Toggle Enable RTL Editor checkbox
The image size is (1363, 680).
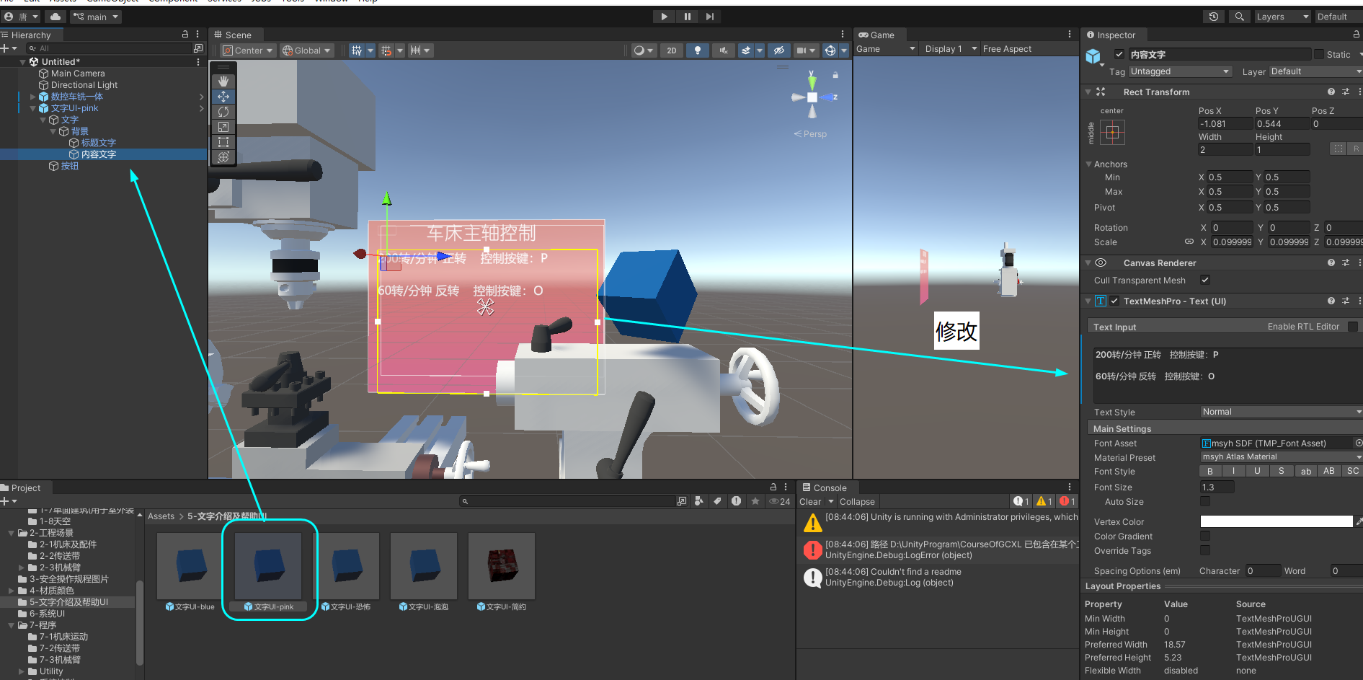click(x=1353, y=327)
